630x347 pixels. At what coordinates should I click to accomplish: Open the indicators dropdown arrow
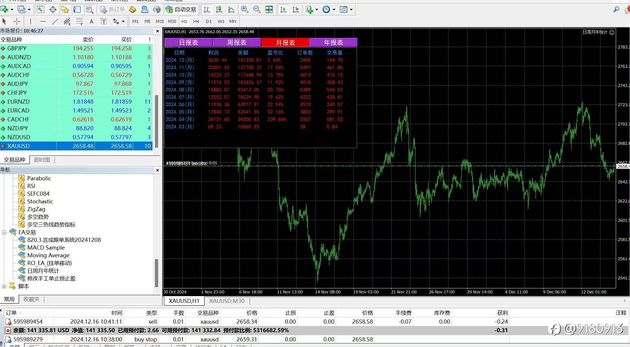(317, 9)
